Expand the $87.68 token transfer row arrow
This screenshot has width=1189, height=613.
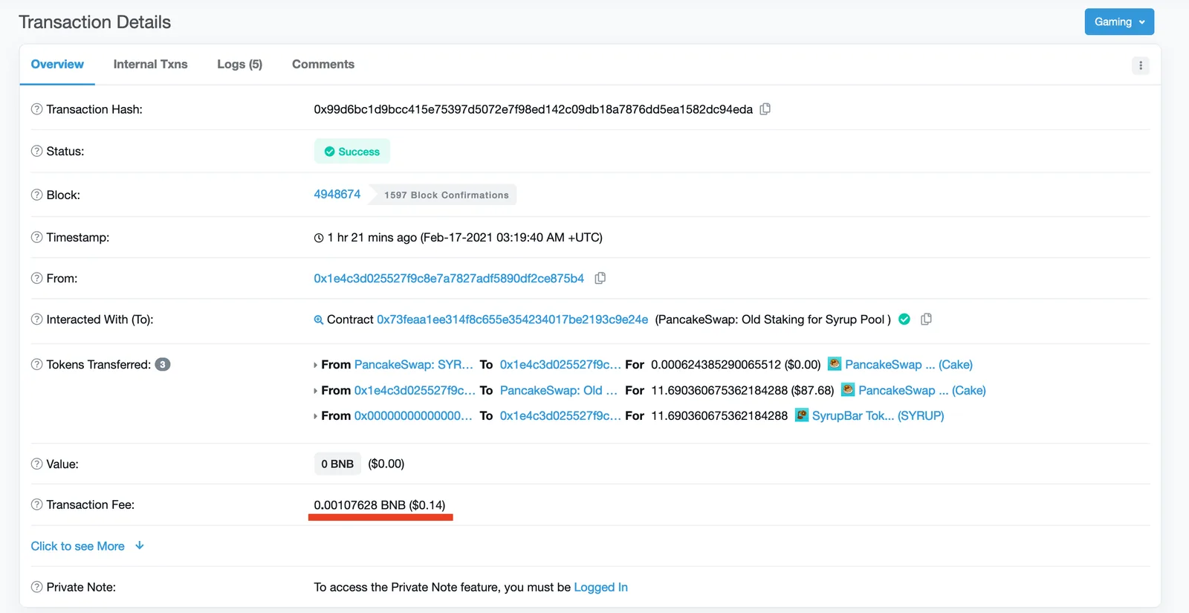coord(316,390)
